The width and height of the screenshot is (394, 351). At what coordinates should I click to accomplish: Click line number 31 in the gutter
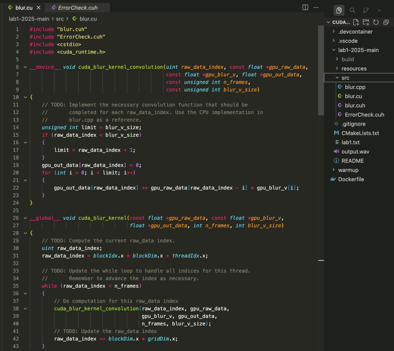tap(15, 256)
